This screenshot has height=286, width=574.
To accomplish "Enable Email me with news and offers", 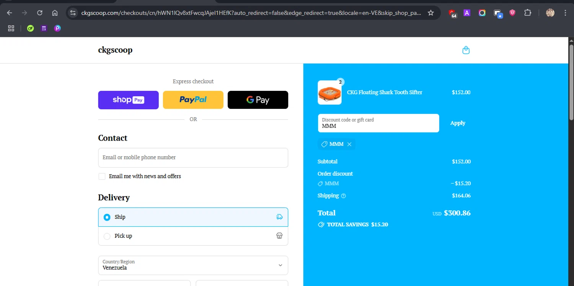I will tap(102, 176).
